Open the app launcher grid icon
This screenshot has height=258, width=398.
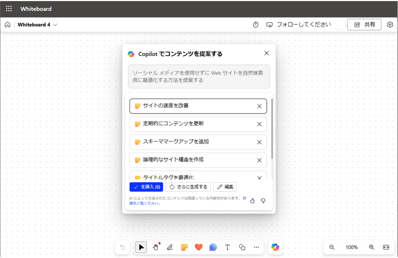pos(9,9)
